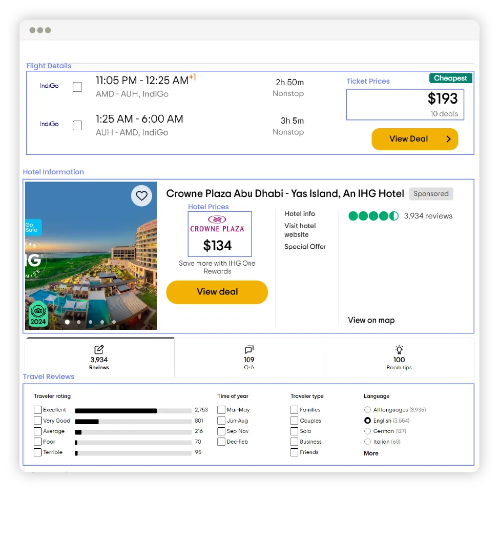Select Italian language radio option
Screen dimensions: 499x558
tap(367, 442)
